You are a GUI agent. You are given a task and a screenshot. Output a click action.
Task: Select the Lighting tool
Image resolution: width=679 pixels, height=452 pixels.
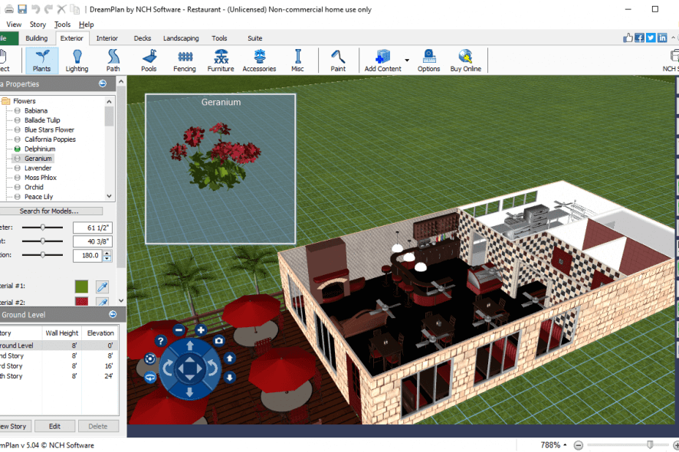[x=77, y=61]
